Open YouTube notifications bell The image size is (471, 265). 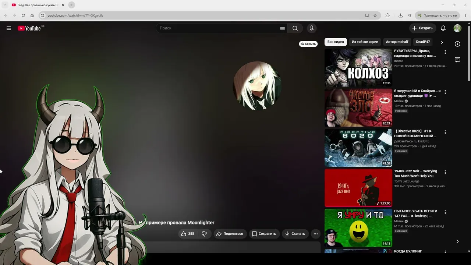point(443,28)
